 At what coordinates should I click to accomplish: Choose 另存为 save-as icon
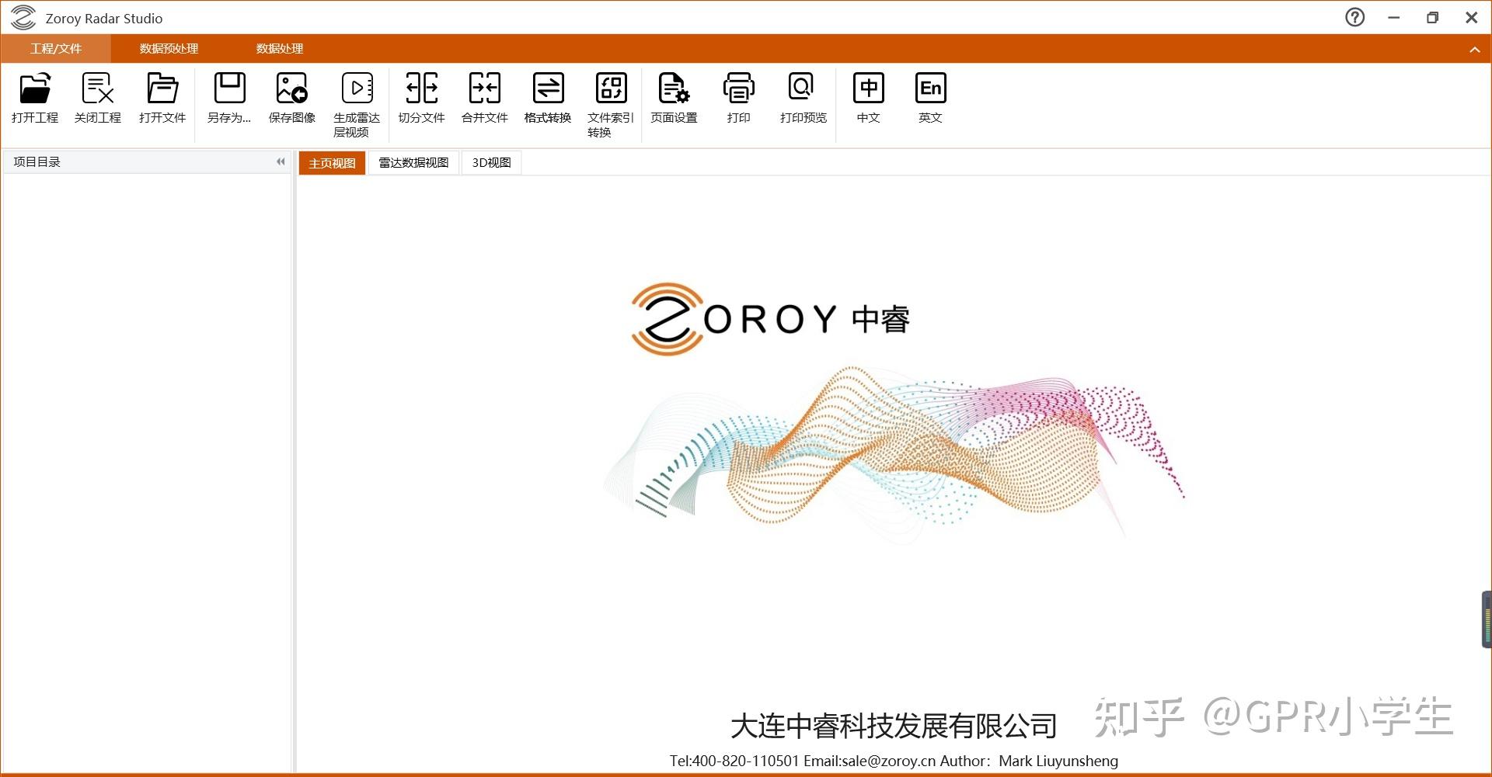tap(229, 98)
